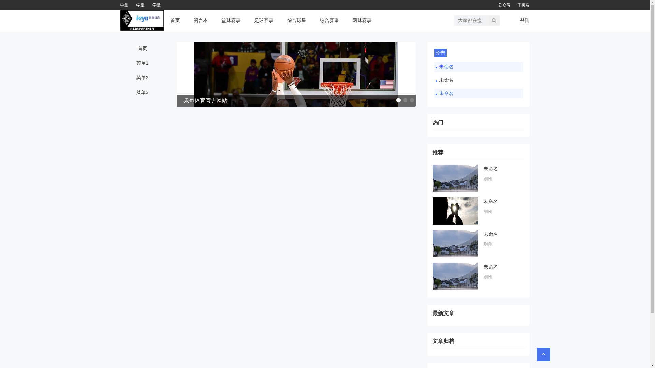Click the 公众号 link in top bar
This screenshot has height=368, width=655.
pyautogui.click(x=504, y=5)
